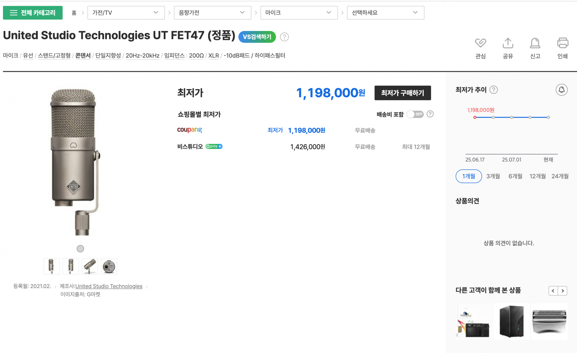Select the 1개월 price trend tab
Screen dimensions: 577x353
(469, 176)
